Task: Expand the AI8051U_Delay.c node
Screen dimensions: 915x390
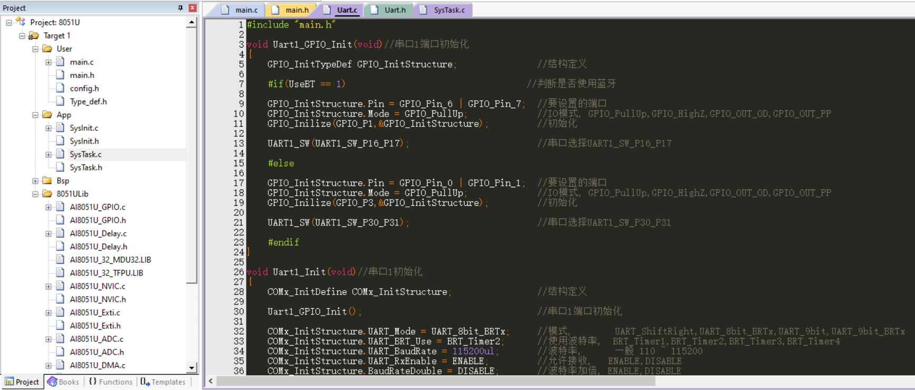Action: pyautogui.click(x=49, y=234)
